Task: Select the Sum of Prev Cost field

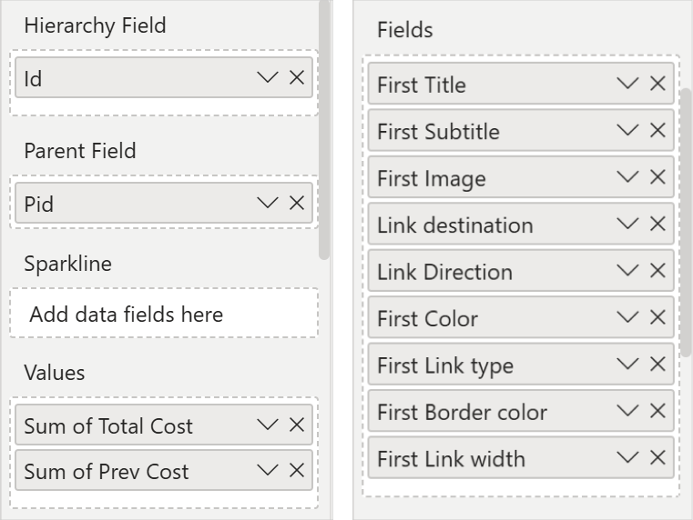Action: pos(127,471)
